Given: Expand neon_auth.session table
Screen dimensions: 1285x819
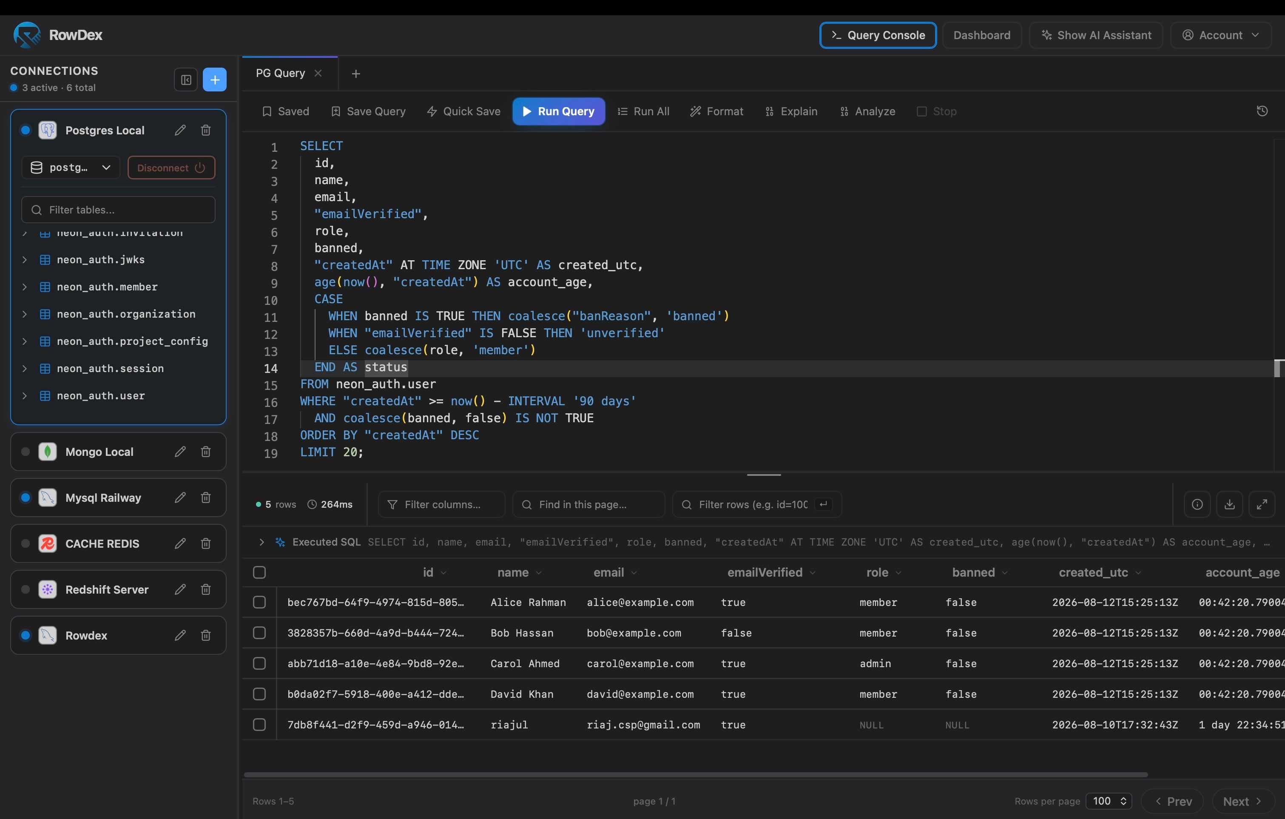Looking at the screenshot, I should tap(25, 369).
